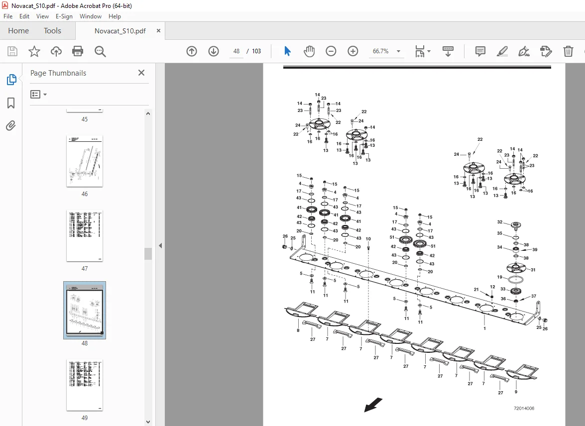Click the stamp edit tool icon
This screenshot has width=585, height=426.
[546, 51]
